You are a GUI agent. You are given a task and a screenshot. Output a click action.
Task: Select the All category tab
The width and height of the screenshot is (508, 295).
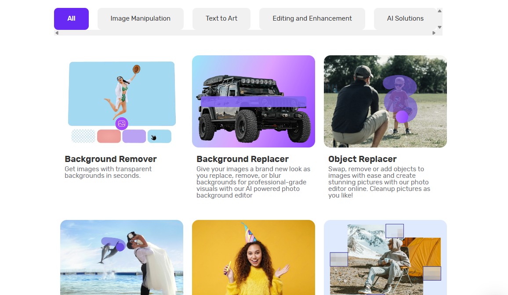coord(71,18)
